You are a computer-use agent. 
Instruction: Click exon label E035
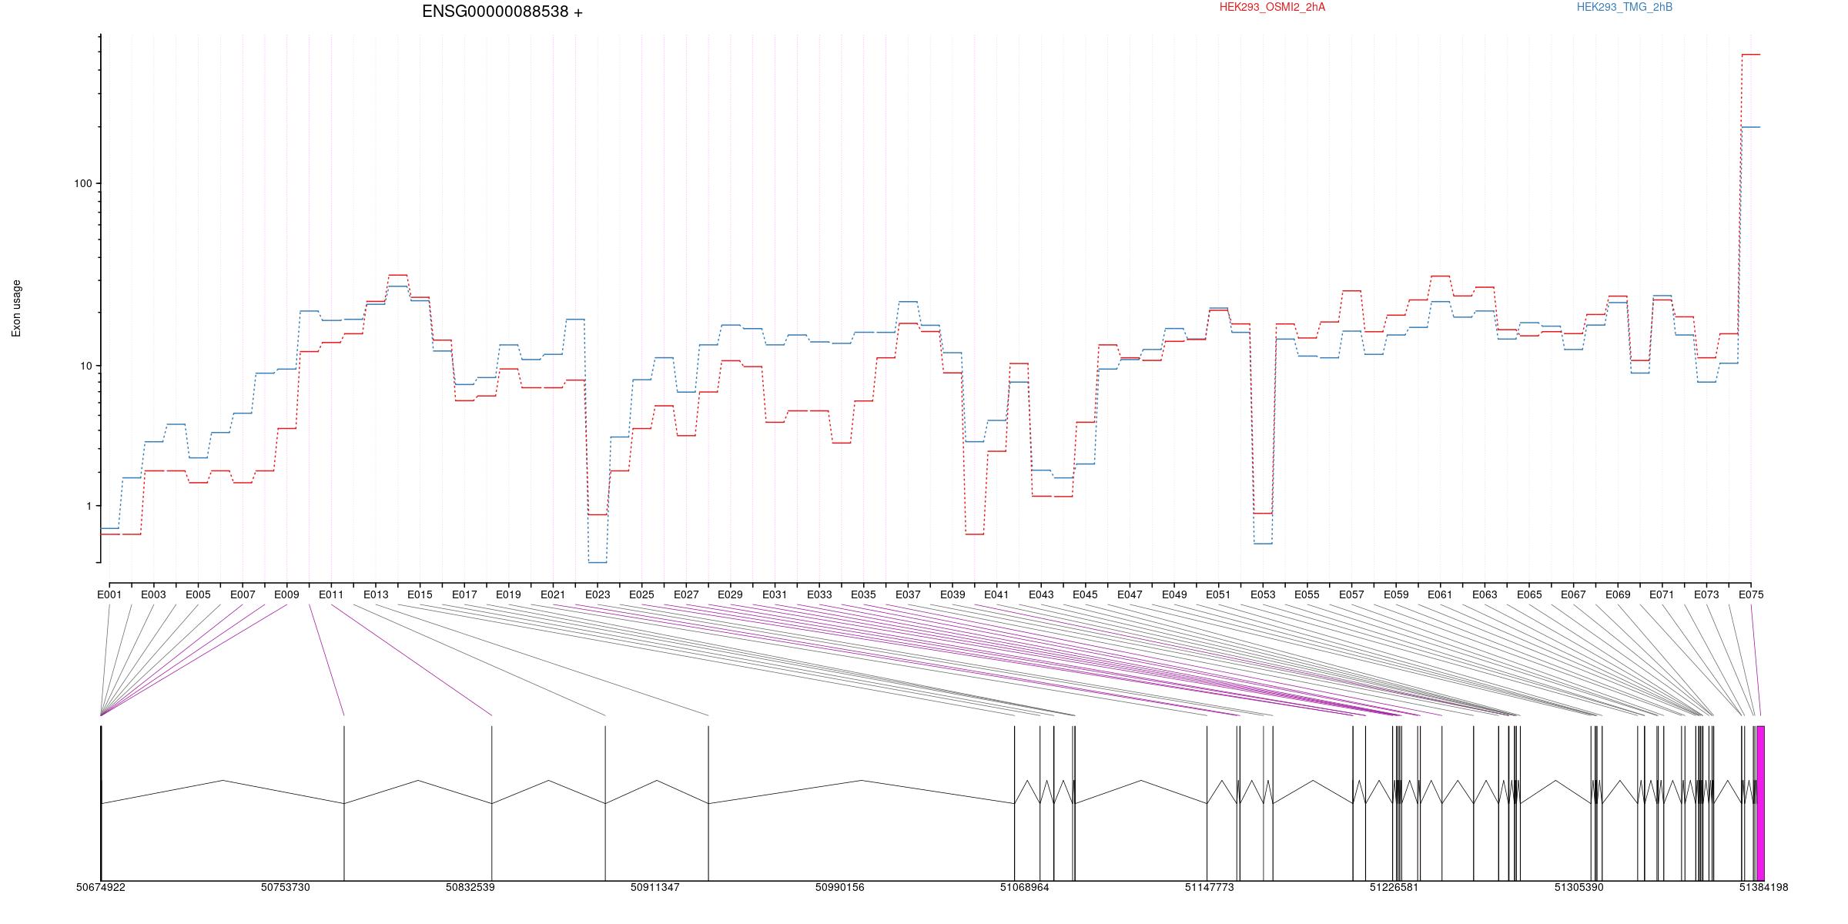coord(863,594)
